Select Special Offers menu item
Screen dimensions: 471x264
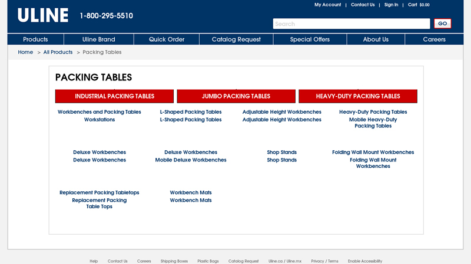(x=310, y=39)
